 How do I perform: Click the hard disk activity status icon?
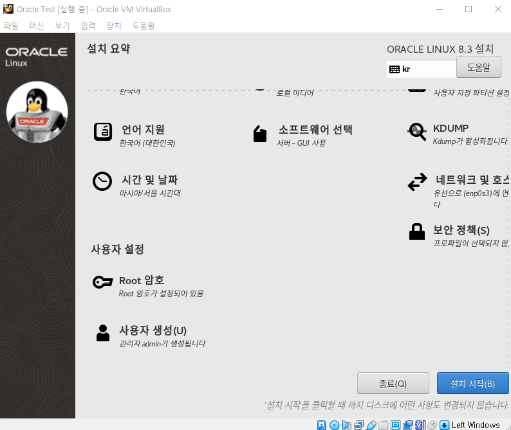(321, 425)
